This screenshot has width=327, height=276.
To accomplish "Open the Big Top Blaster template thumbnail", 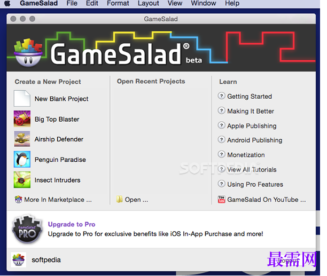I will tap(22, 119).
